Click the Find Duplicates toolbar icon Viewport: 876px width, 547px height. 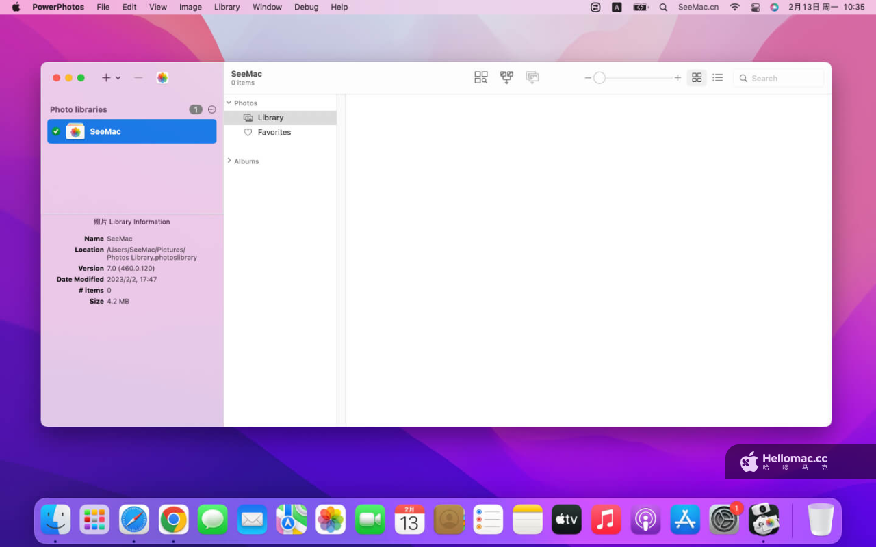(x=481, y=77)
